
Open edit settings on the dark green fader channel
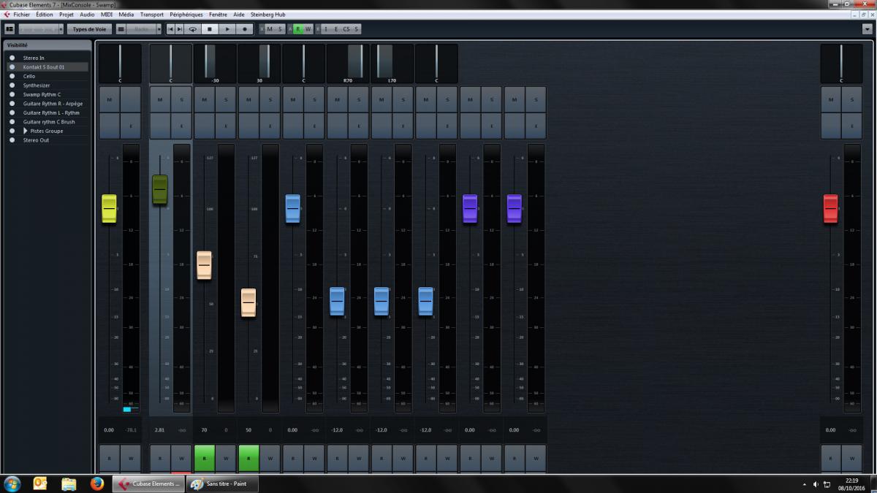point(182,126)
